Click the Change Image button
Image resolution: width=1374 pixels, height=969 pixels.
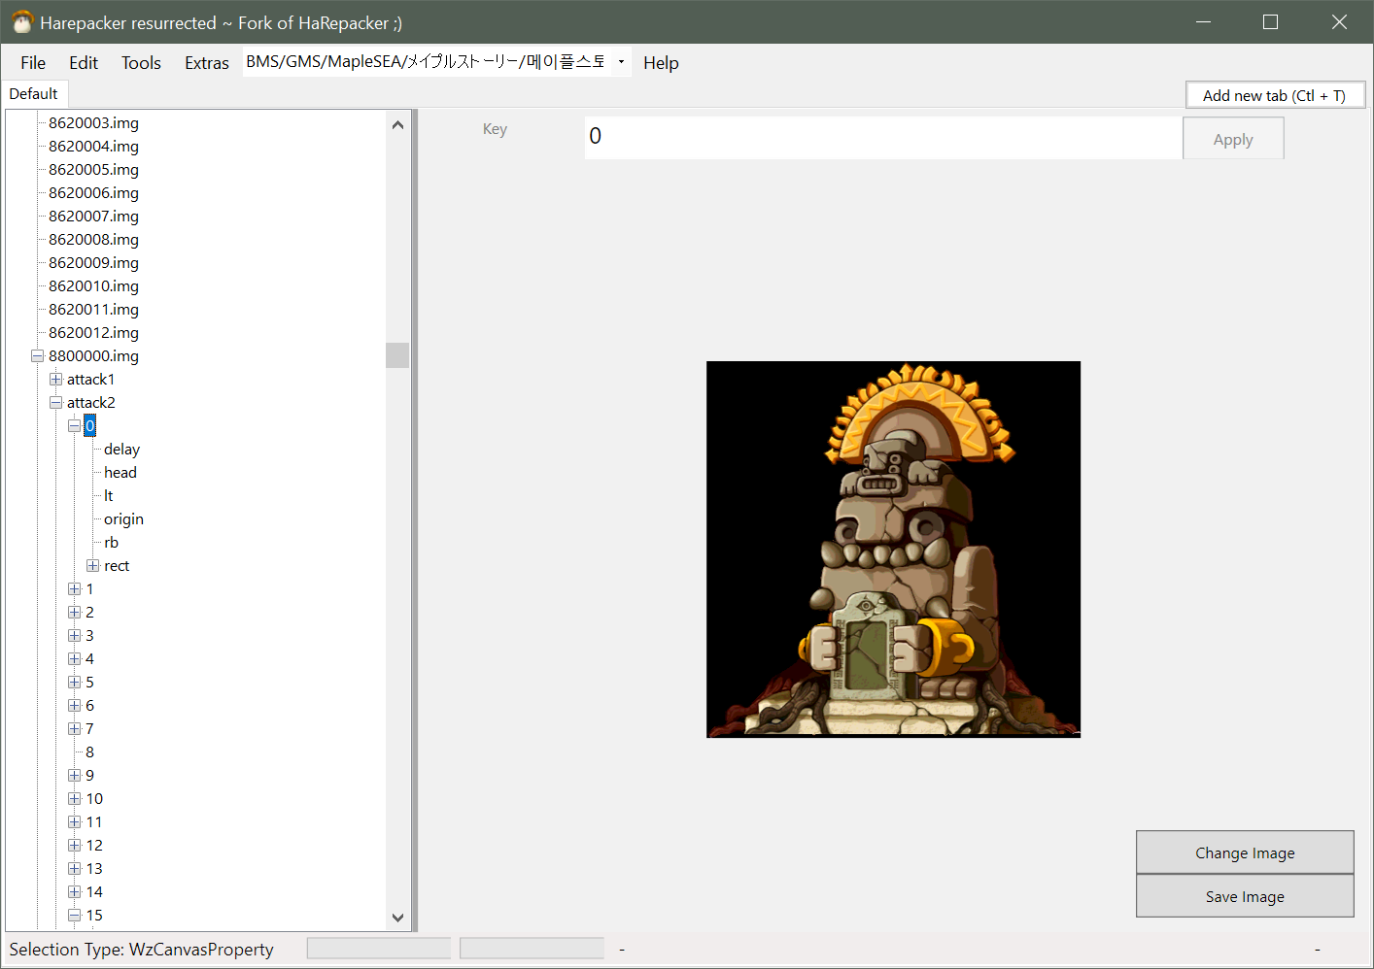[x=1245, y=852]
